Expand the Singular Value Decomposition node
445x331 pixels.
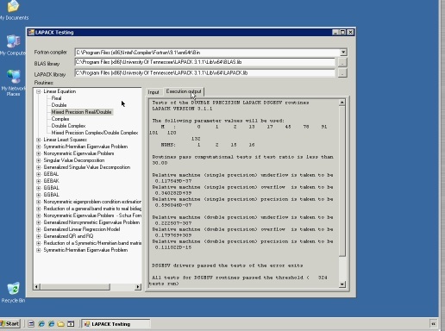tap(38, 160)
